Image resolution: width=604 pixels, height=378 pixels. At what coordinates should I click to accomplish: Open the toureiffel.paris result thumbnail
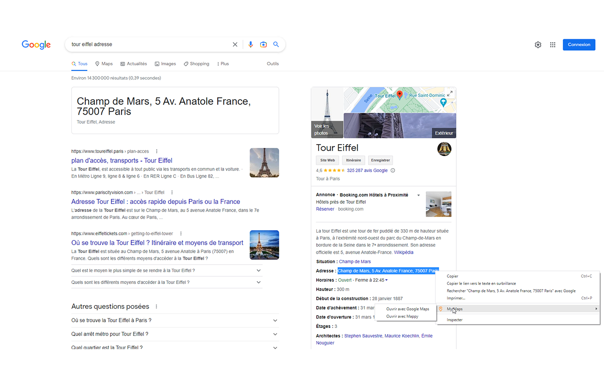point(264,163)
